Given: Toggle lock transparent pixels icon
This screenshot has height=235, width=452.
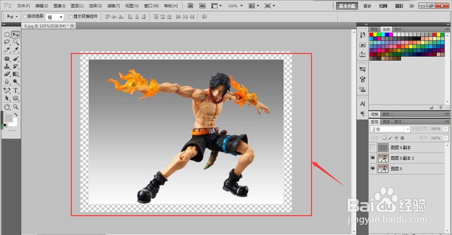Looking at the screenshot, I should tap(384, 138).
